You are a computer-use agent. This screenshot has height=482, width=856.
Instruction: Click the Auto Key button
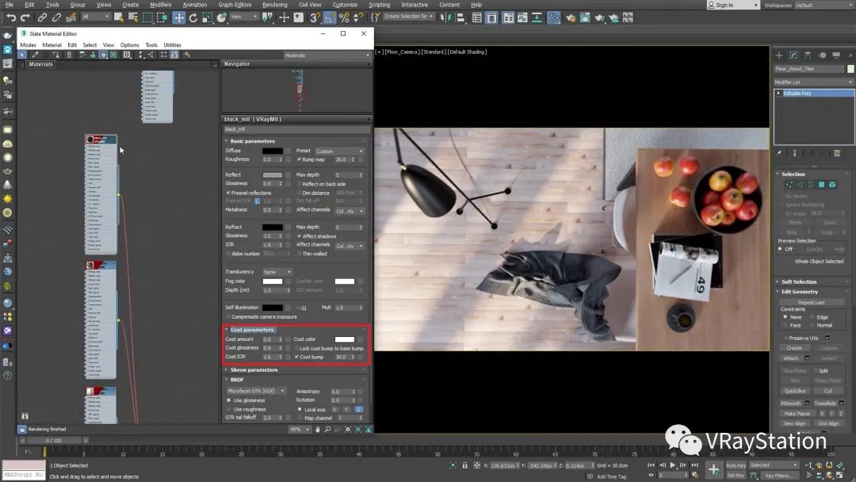pyautogui.click(x=736, y=465)
